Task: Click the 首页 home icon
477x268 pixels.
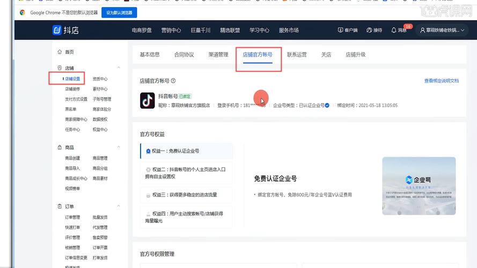Action: coord(60,51)
